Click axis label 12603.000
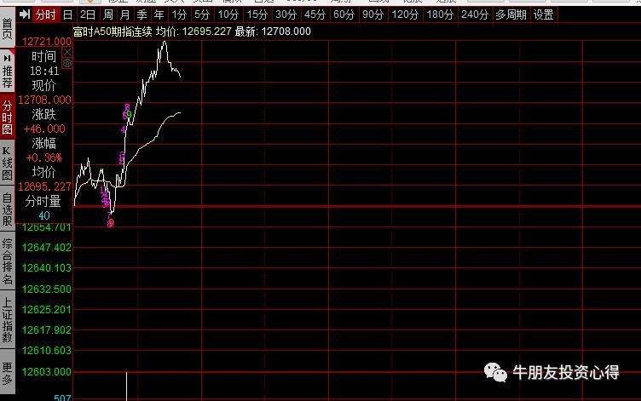The image size is (641, 401). point(47,371)
